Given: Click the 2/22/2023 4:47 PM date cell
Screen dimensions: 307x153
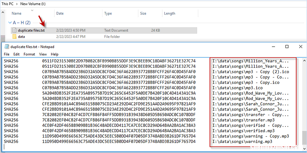Looking at the screenshot, I should coord(71,36).
